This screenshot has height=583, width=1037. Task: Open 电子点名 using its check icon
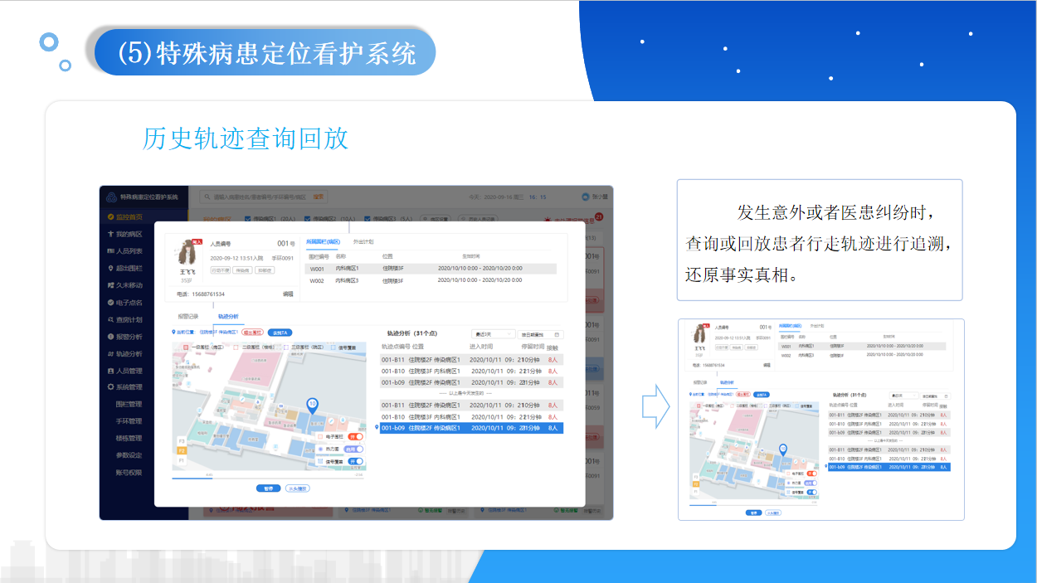110,303
